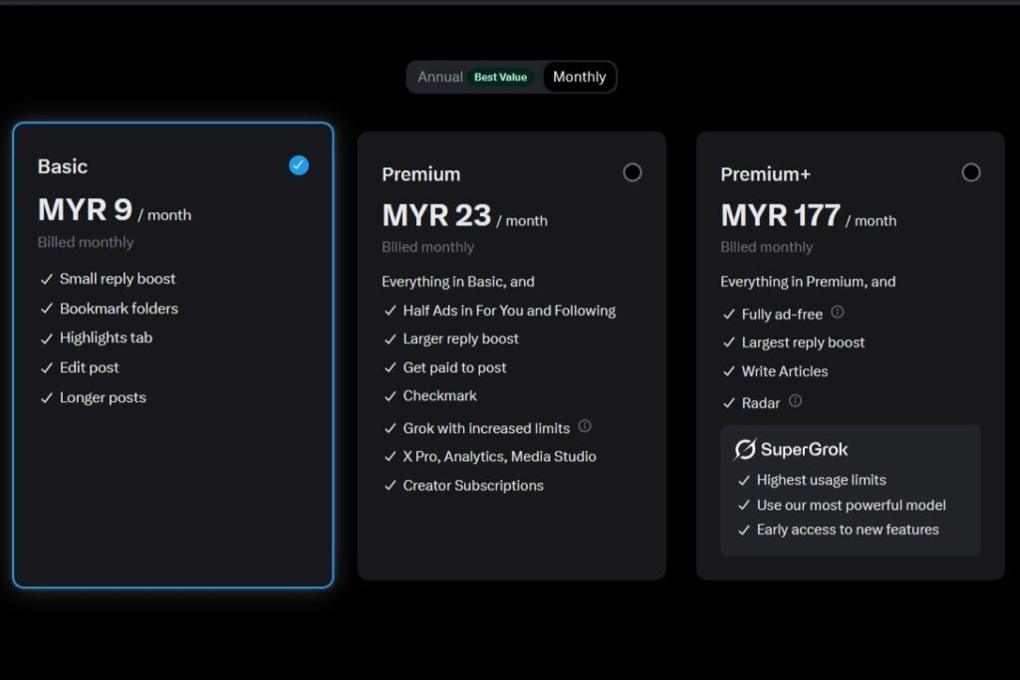Viewport: 1020px width, 680px height.
Task: Click 'Use our most powerful model'
Action: pos(851,505)
